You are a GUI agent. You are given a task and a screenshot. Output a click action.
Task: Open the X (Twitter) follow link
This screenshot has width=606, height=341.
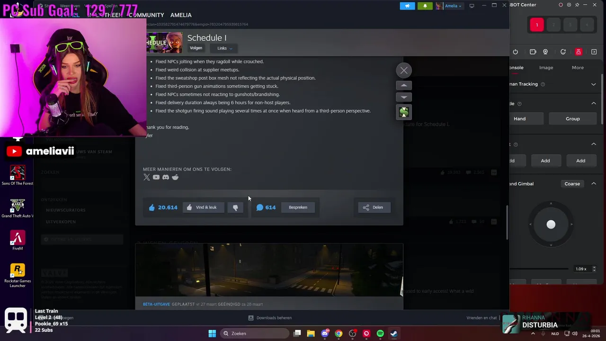coord(147,177)
